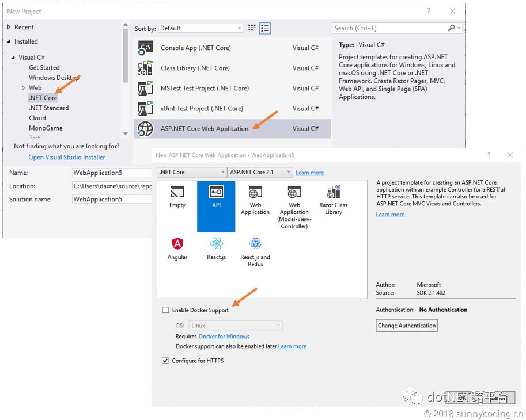Image resolution: width=526 pixels, height=420 pixels.
Task: Select the Class Library (.NET Core) icon
Action: [145, 68]
